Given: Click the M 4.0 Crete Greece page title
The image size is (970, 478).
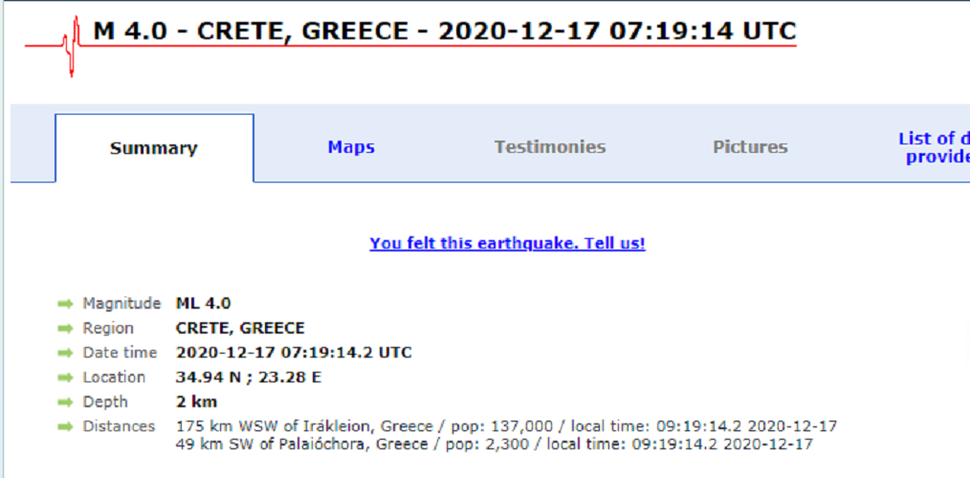Looking at the screenshot, I should coord(444,32).
